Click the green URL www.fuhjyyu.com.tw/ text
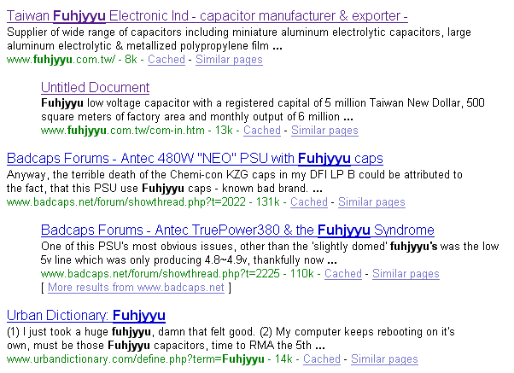 tap(61, 60)
